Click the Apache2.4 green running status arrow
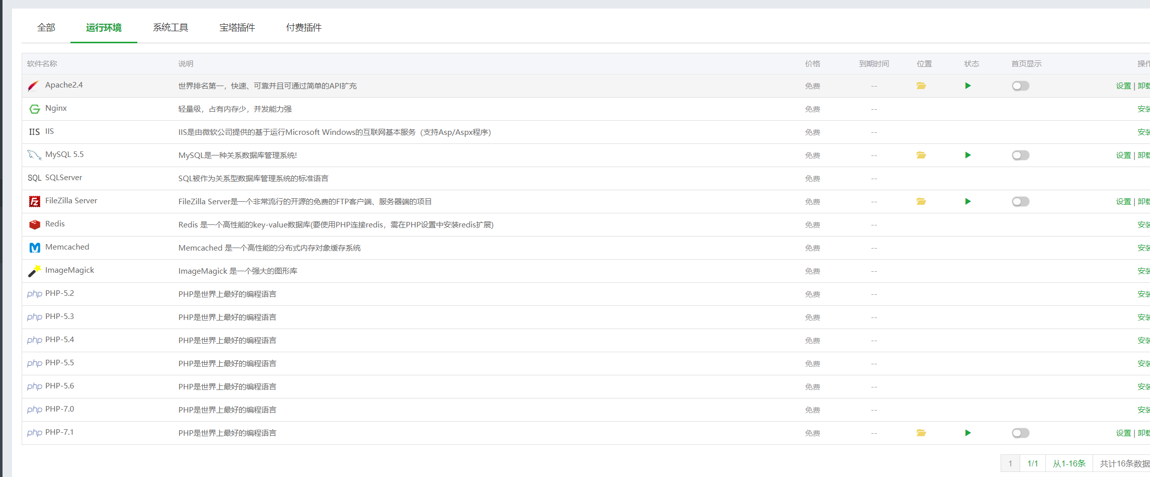This screenshot has height=477, width=1150. coord(968,86)
